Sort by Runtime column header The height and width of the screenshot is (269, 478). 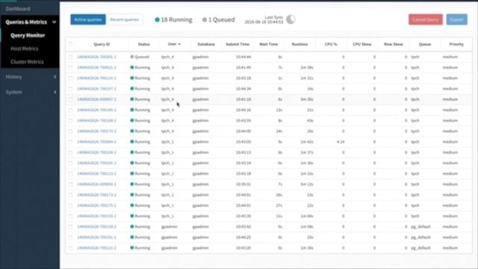click(x=299, y=44)
